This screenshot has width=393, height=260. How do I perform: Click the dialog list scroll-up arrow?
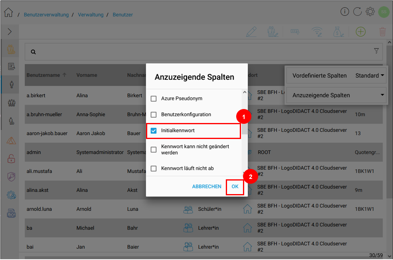click(x=245, y=92)
